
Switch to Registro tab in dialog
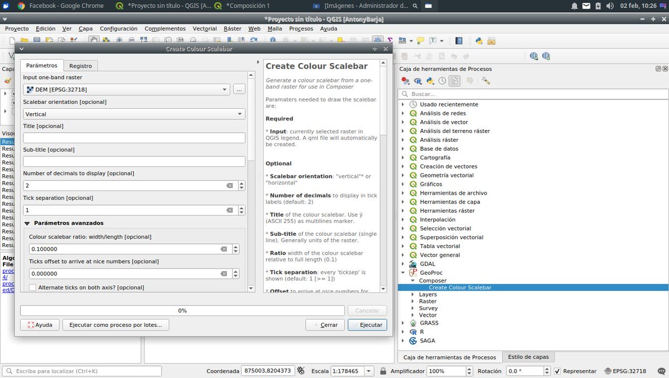click(x=81, y=66)
